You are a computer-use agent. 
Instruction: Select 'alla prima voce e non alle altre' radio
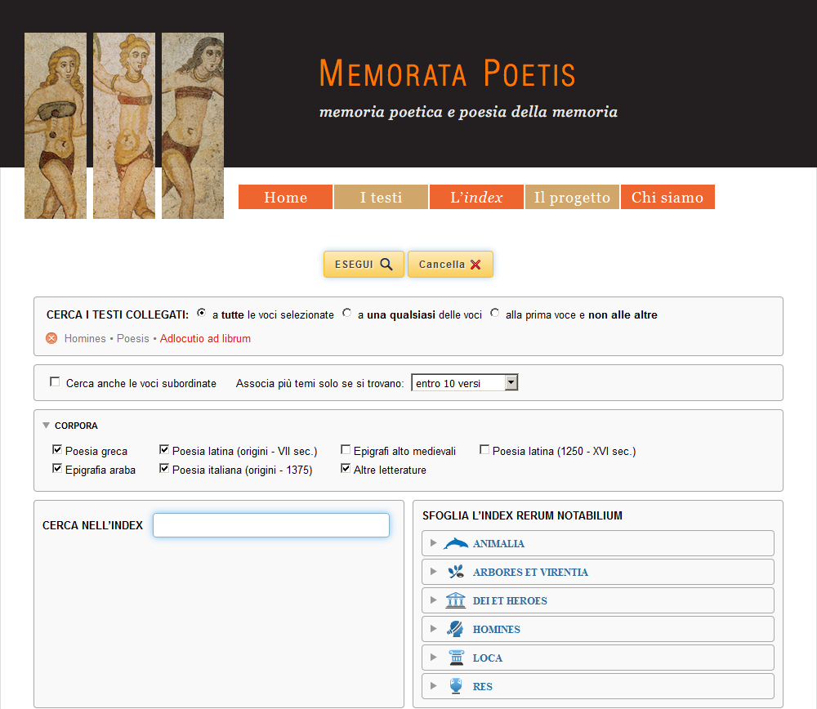(x=494, y=313)
